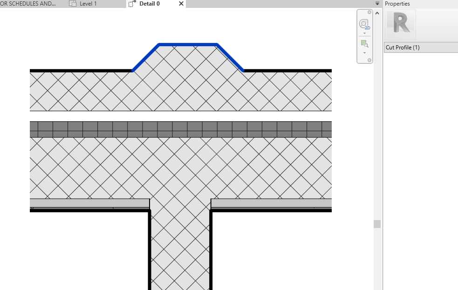Minimize the Navigation Bar using the minus icon
Image resolution: width=458 pixels, height=290 pixels.
369,61
